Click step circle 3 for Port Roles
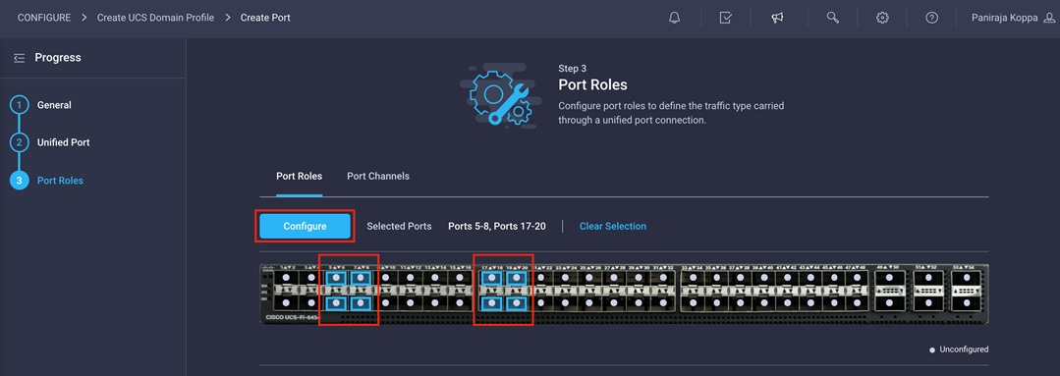Viewport: 1060px width, 376px height. 20,181
